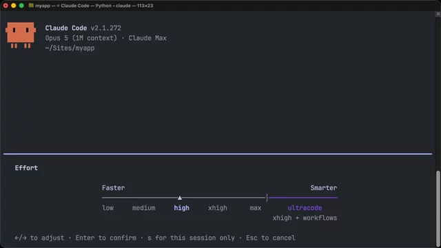Click the 's for this session only' hint

point(191,238)
